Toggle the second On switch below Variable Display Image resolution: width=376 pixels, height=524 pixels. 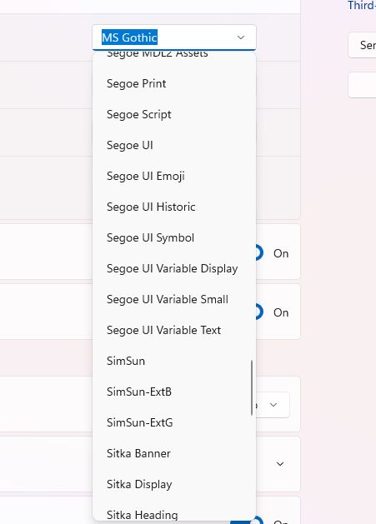pyautogui.click(x=260, y=312)
